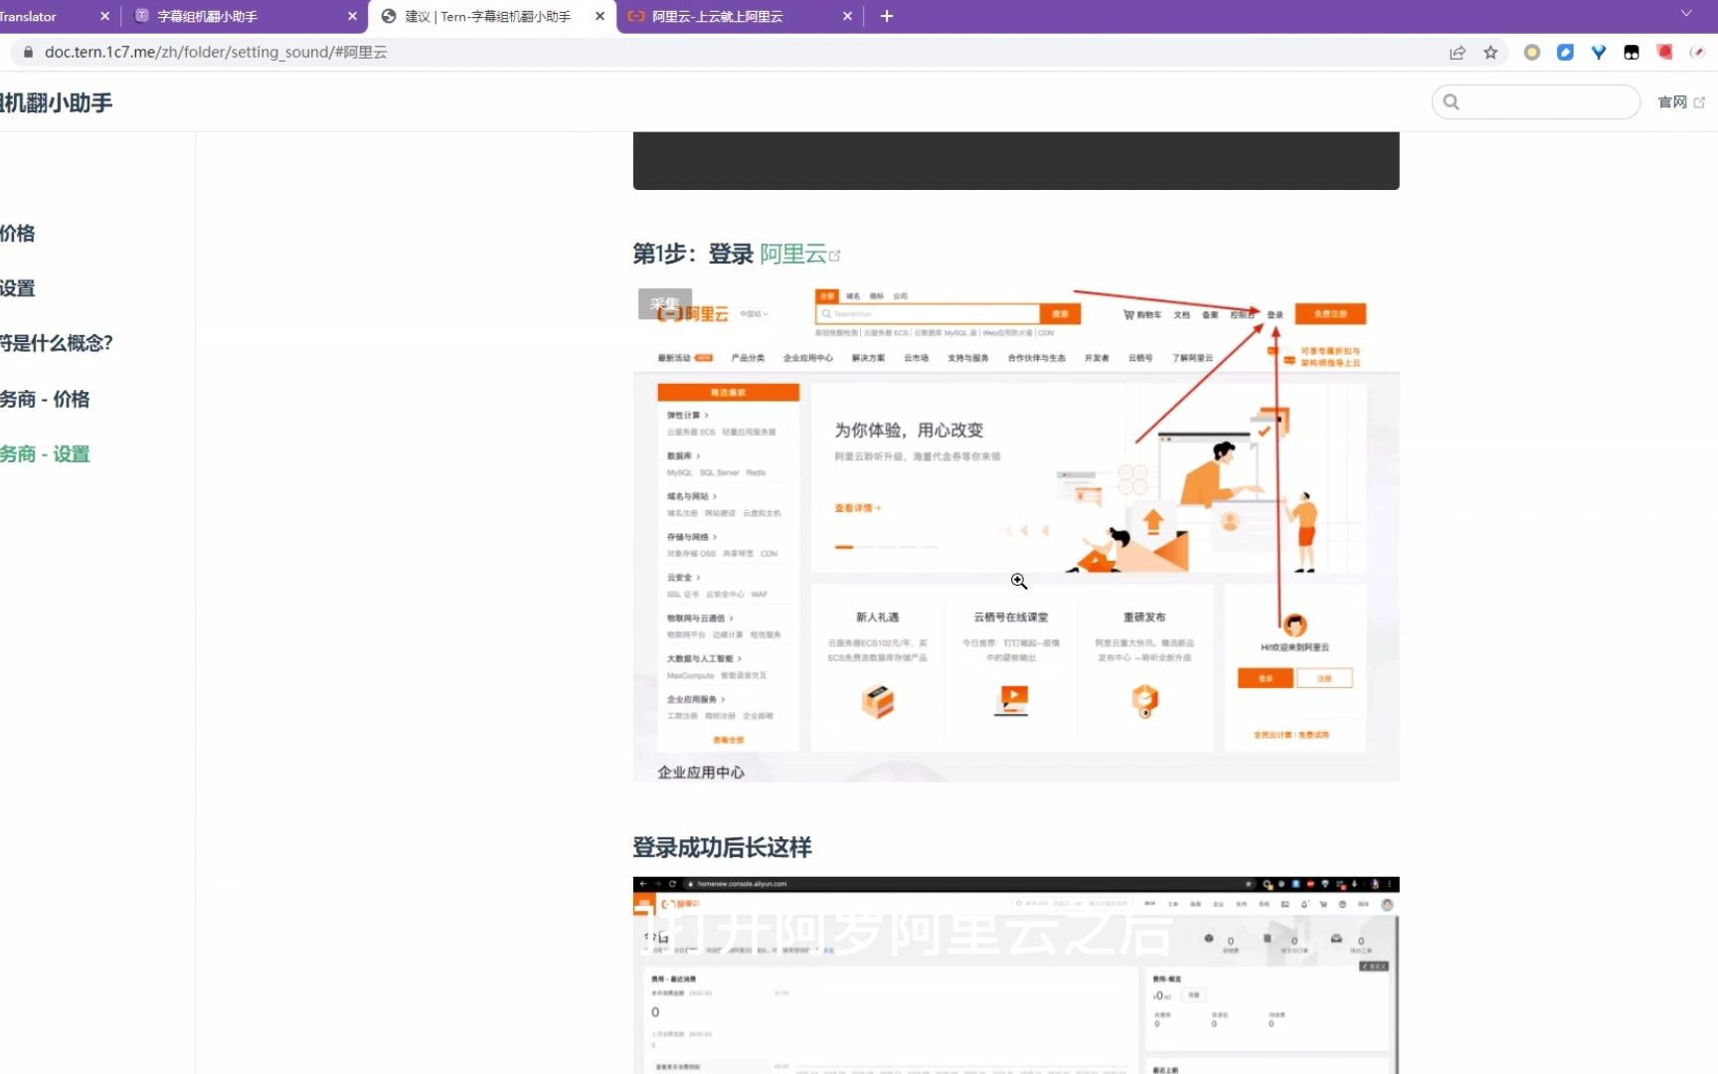Select 务商 - 设置 in the sidebar
This screenshot has width=1718, height=1074.
click(x=45, y=453)
